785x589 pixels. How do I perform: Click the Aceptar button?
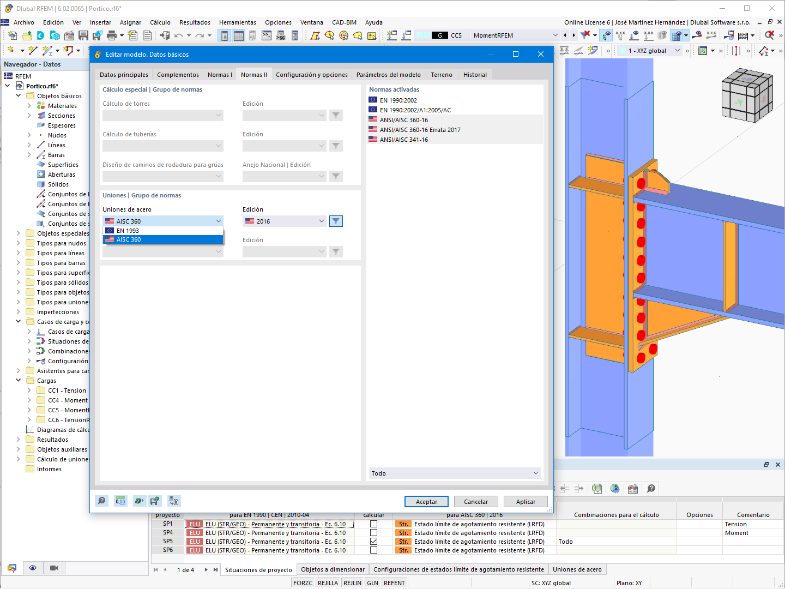click(x=426, y=502)
